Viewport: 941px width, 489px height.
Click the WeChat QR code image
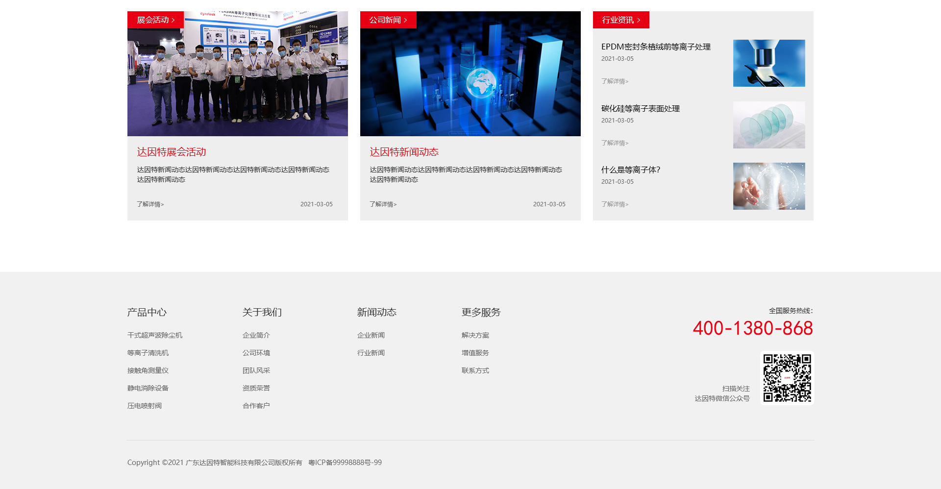(787, 378)
